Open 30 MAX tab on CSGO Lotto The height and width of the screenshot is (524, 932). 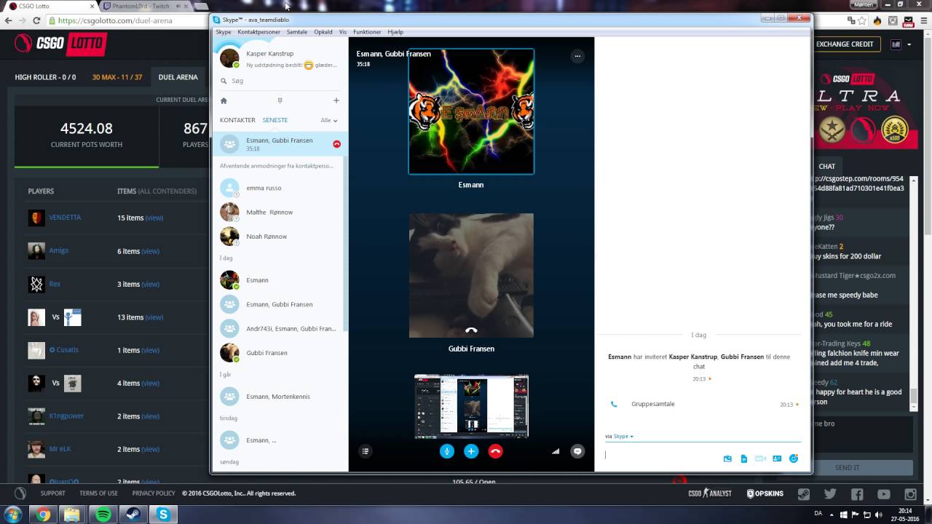tap(117, 77)
